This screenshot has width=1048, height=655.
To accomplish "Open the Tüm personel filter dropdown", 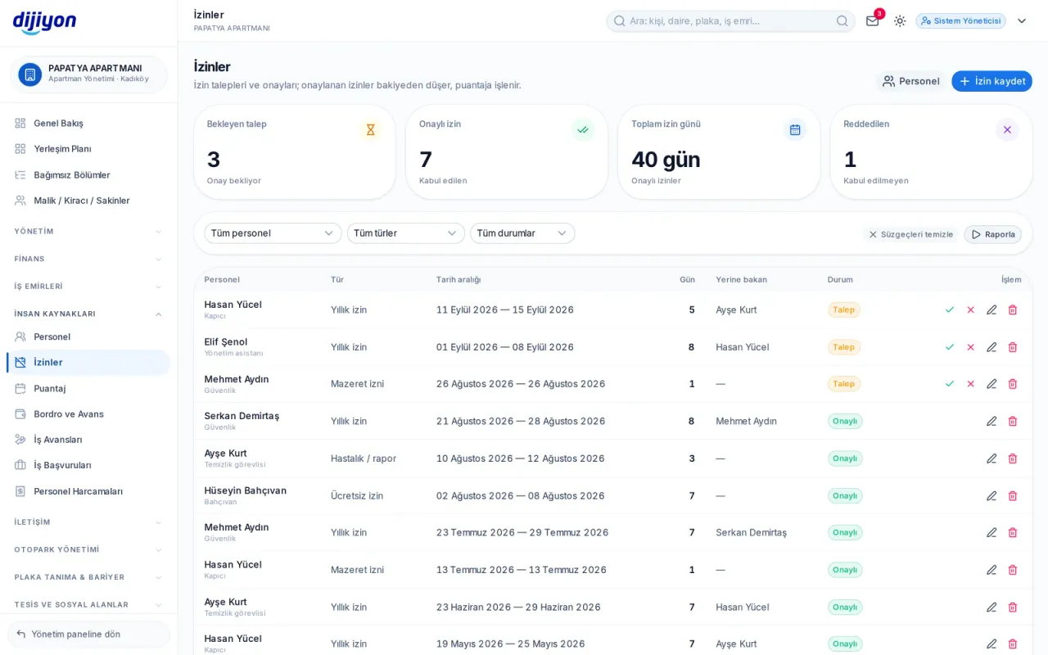I will tap(273, 233).
